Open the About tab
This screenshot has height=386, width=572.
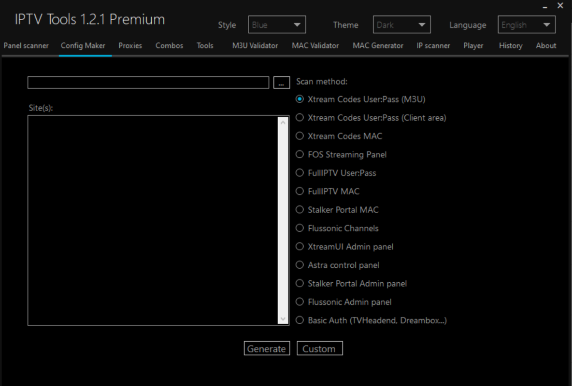[546, 45]
